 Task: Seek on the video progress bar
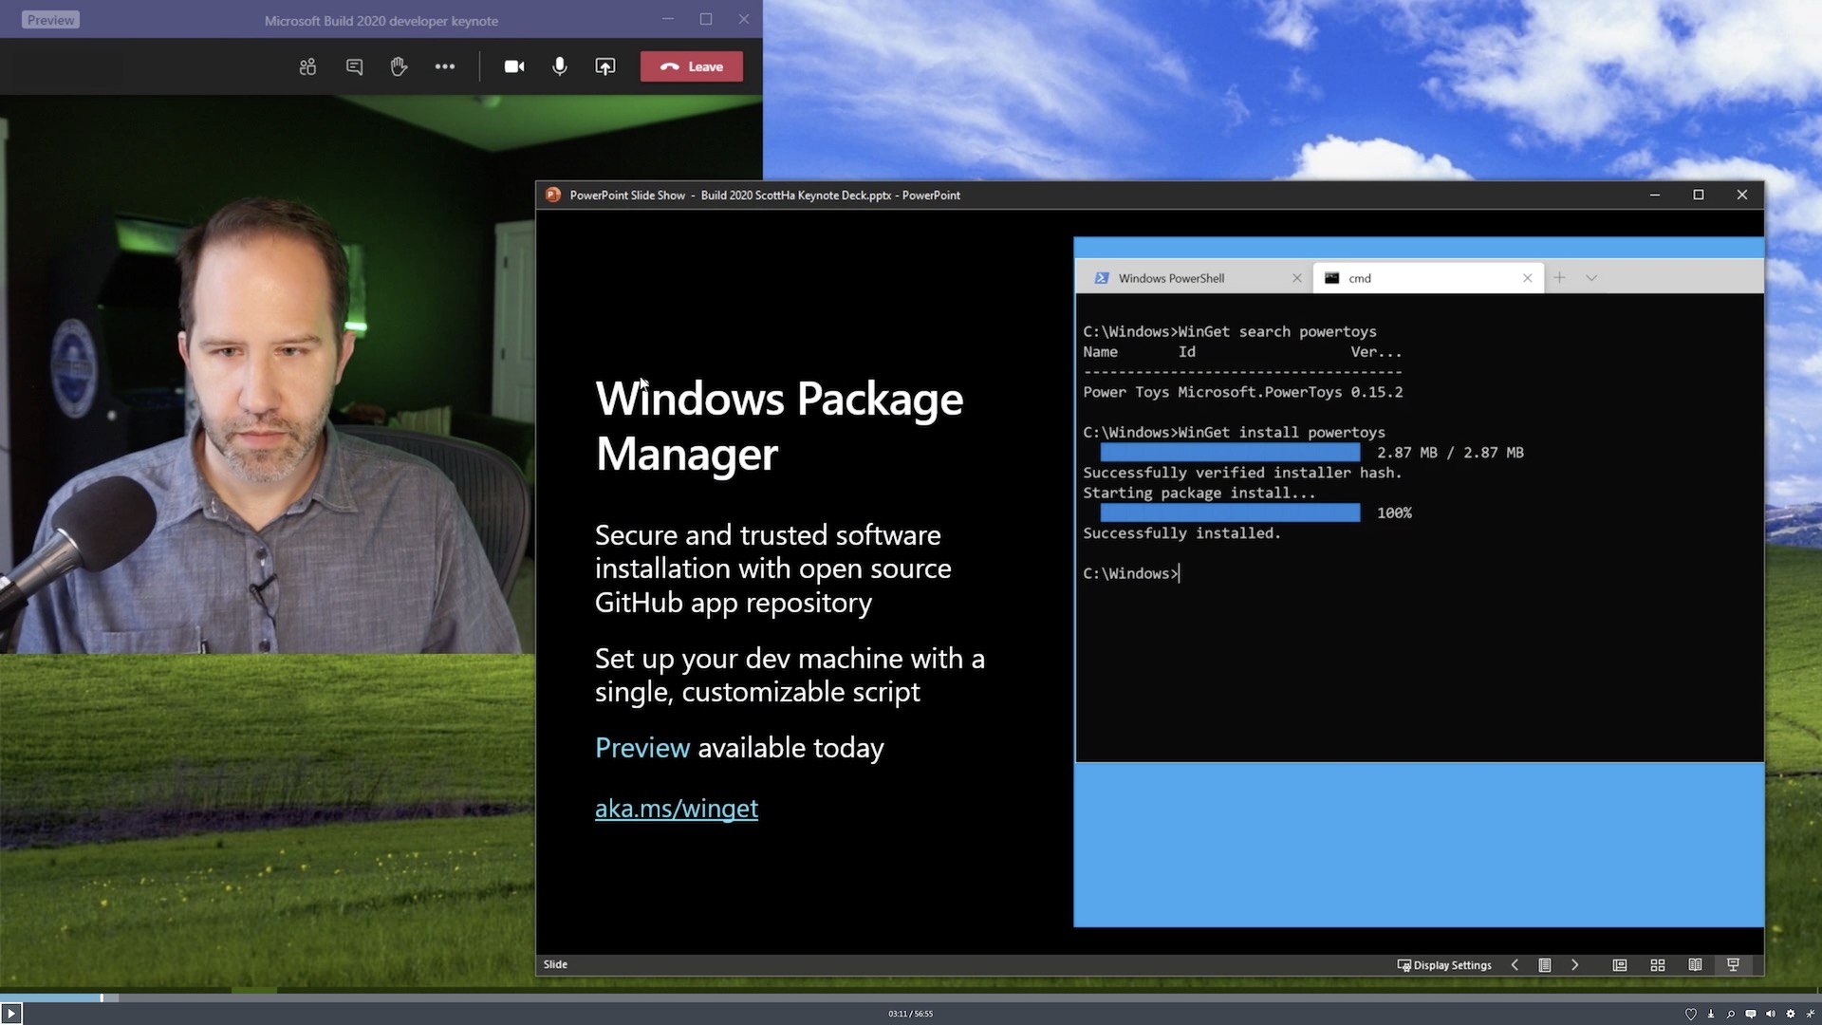911,997
